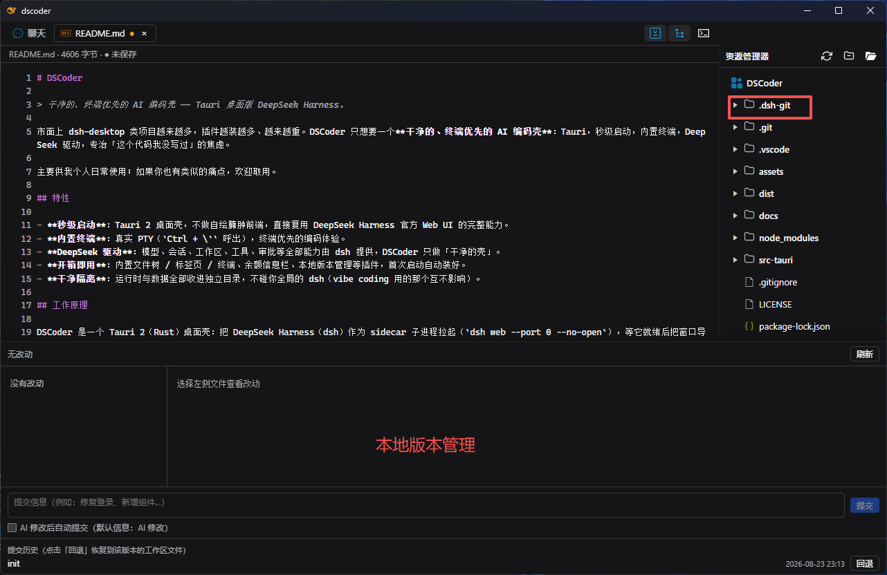The width and height of the screenshot is (887, 575).
Task: Click the 资源管理器 panel title
Action: pos(747,56)
